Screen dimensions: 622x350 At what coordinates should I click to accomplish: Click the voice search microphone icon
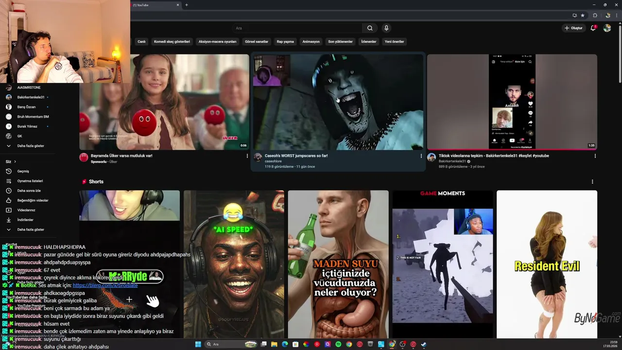tap(386, 28)
